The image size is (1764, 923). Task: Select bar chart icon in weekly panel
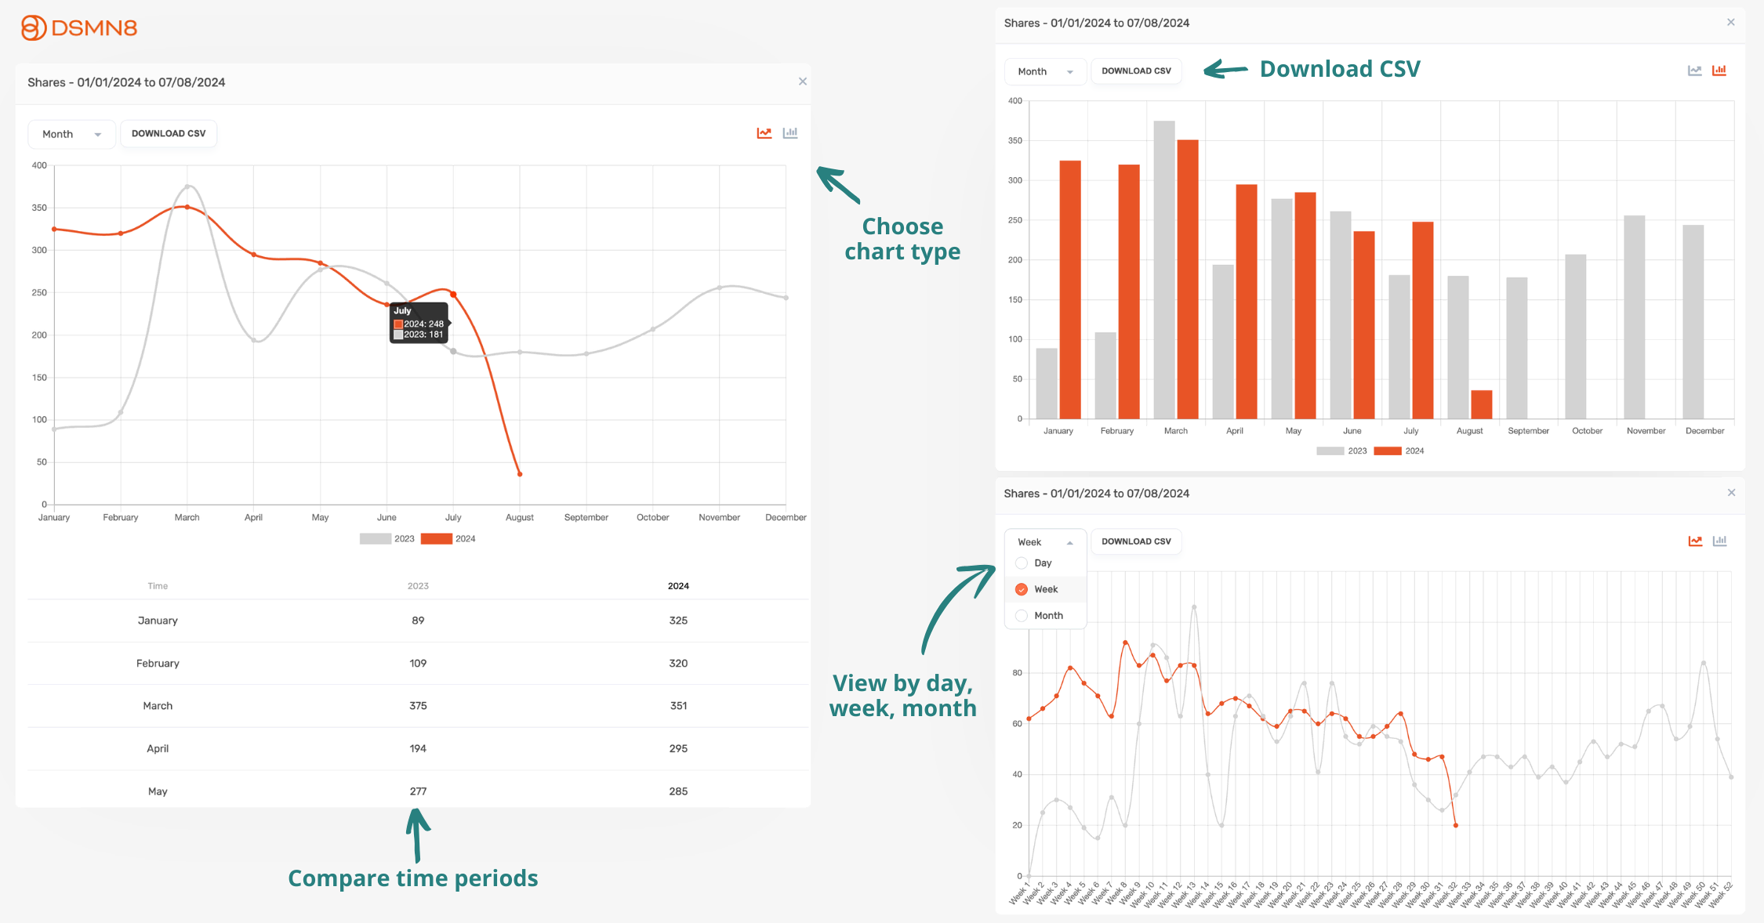[x=1720, y=541]
